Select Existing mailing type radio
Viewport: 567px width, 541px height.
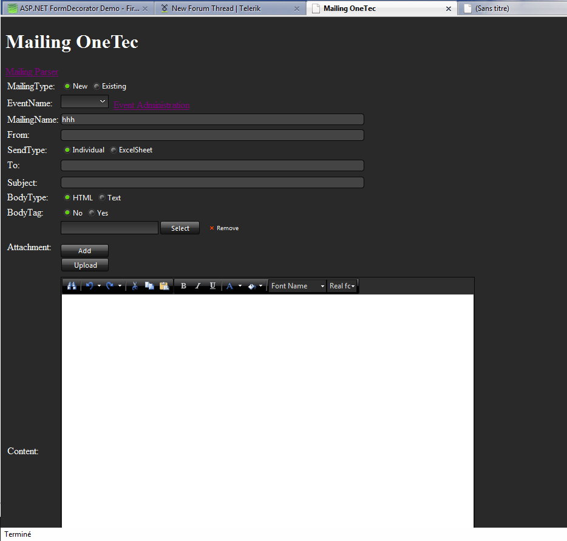click(96, 86)
